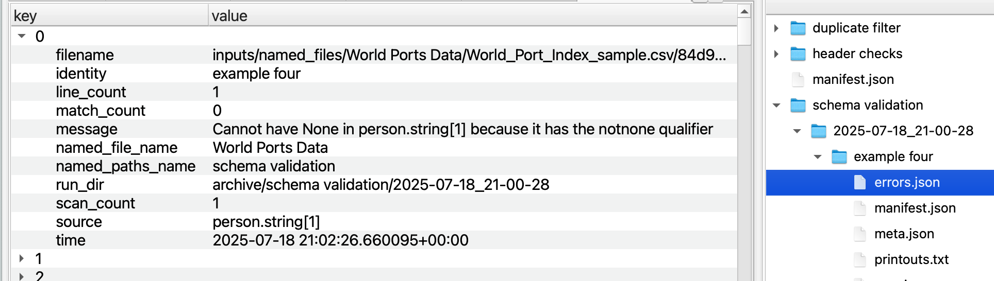Expand the duplicate filter folder arrow
This screenshot has width=994, height=281.
[776, 28]
